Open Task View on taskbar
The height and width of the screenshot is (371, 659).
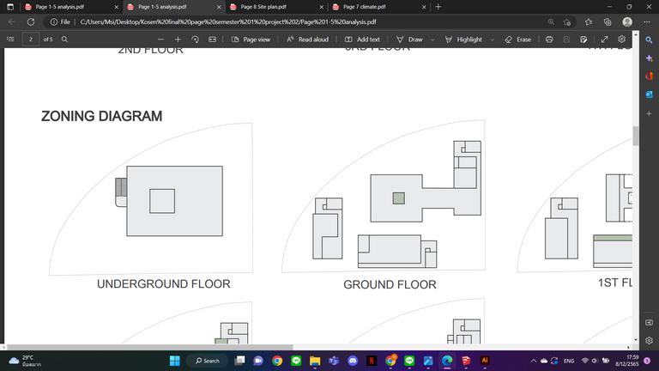click(240, 361)
